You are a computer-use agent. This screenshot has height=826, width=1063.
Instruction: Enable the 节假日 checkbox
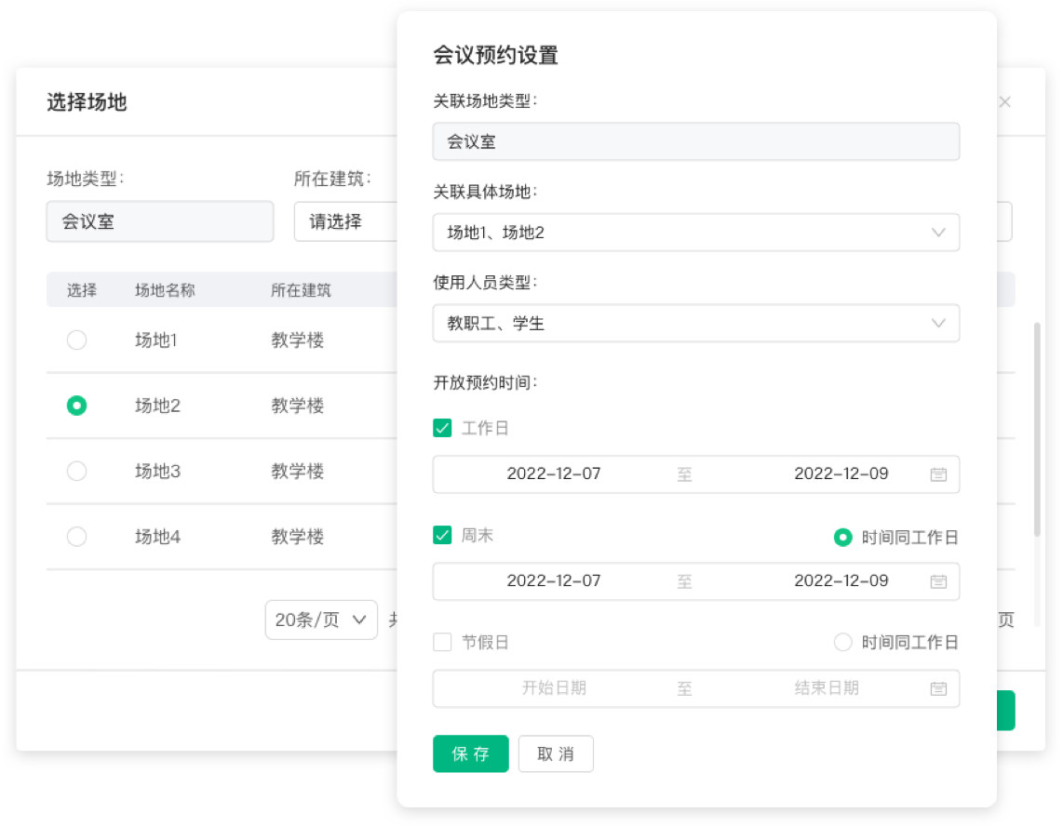tap(442, 643)
